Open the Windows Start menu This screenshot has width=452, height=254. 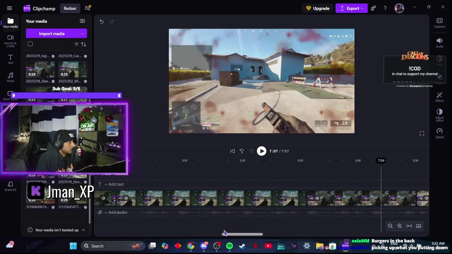click(x=73, y=246)
